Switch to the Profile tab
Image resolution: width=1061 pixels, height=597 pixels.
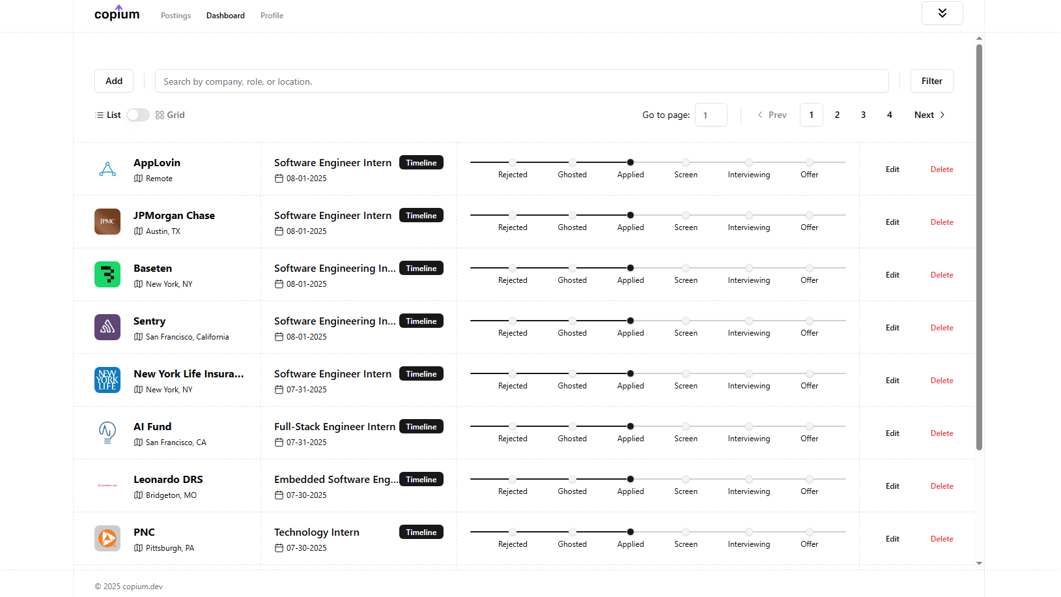tap(272, 16)
